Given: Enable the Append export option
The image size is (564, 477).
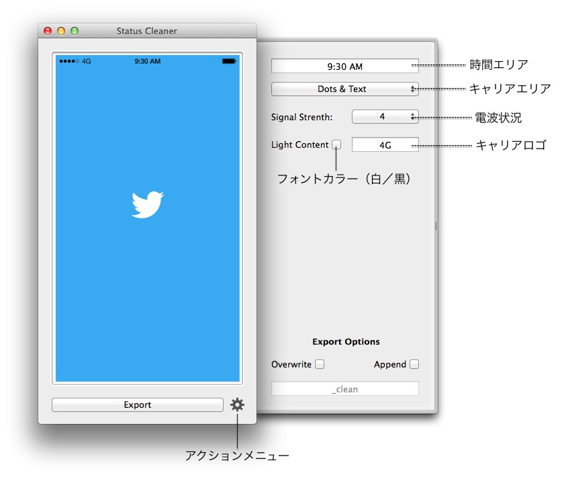Looking at the screenshot, I should [x=414, y=364].
